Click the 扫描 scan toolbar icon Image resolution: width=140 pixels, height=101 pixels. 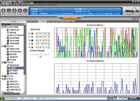click(x=14, y=10)
